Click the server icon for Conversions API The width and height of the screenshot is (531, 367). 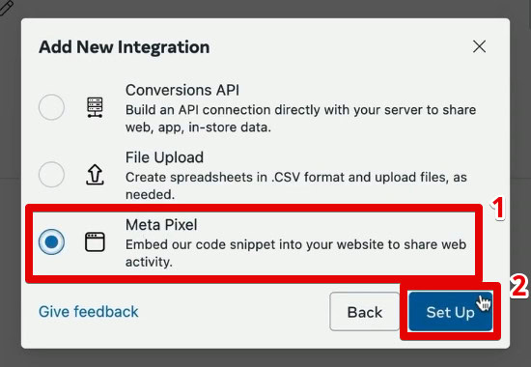coord(95,107)
